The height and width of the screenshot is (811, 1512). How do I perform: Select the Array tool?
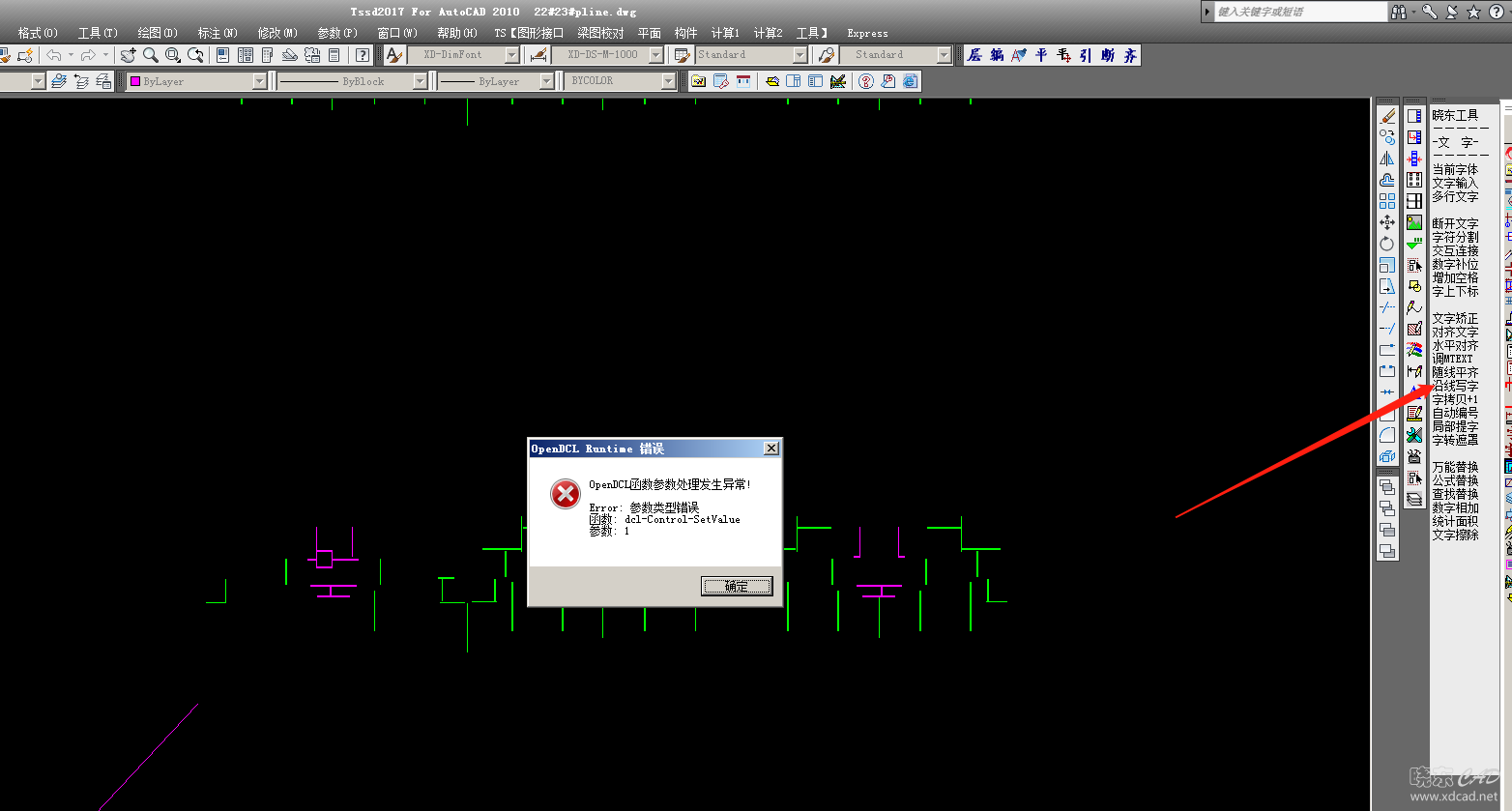point(1387,201)
